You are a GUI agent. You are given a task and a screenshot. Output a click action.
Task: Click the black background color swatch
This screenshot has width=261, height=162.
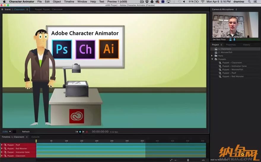coord(14,132)
